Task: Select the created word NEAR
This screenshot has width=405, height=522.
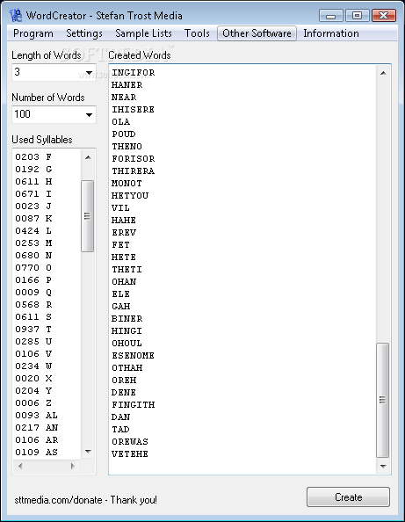Action: click(124, 98)
